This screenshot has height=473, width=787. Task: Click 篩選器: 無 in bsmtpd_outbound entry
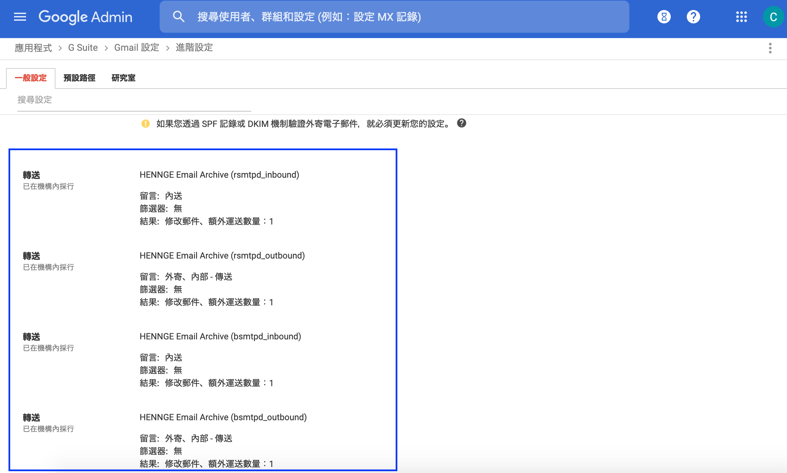pos(161,451)
